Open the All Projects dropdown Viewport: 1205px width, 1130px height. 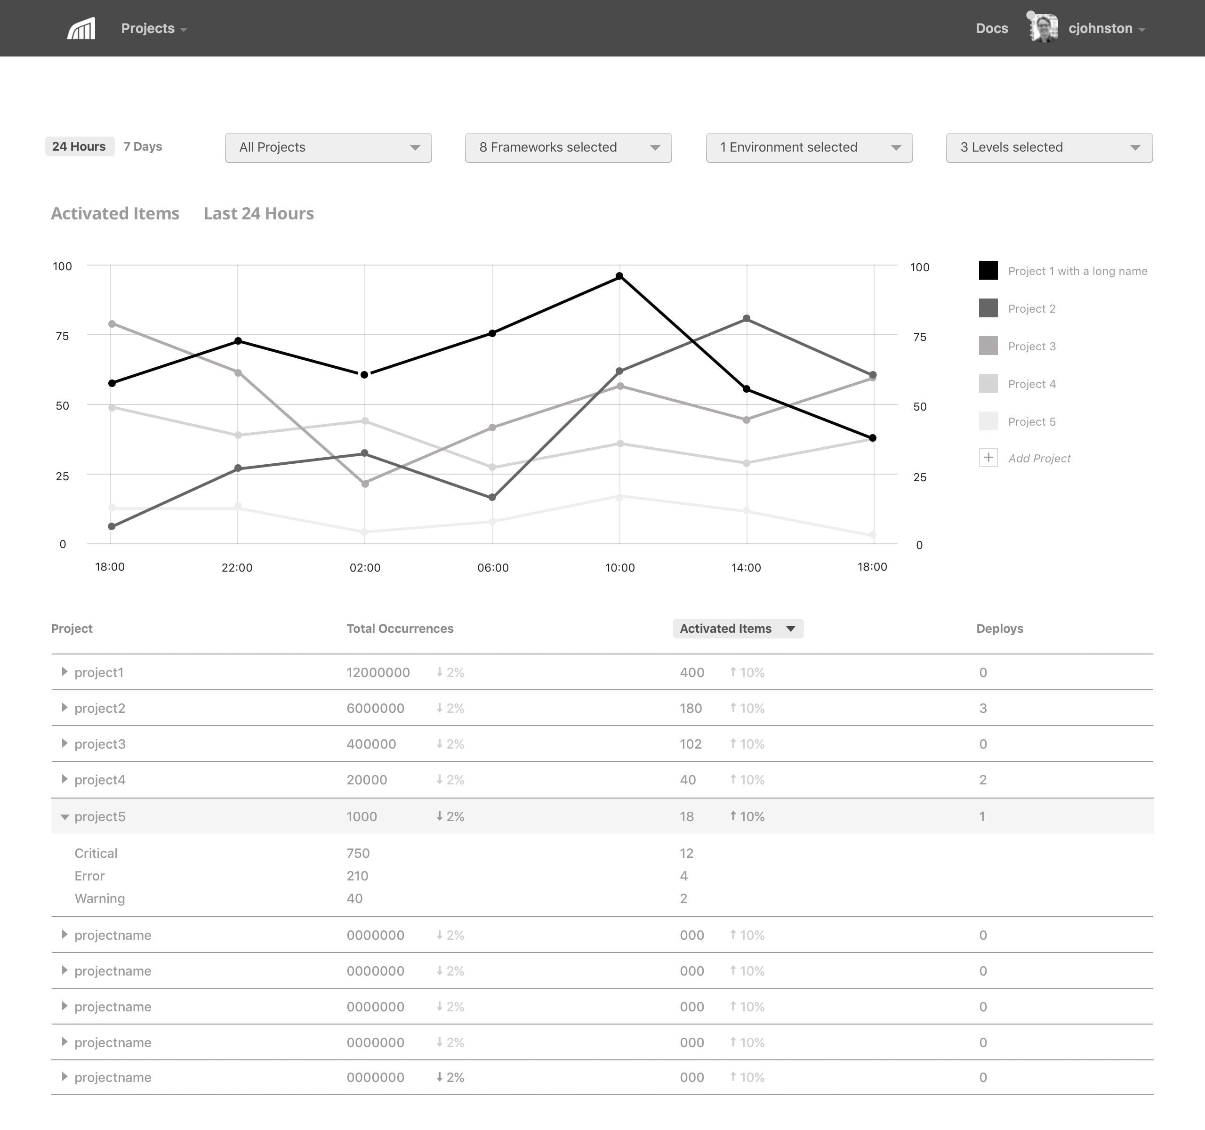(x=329, y=147)
